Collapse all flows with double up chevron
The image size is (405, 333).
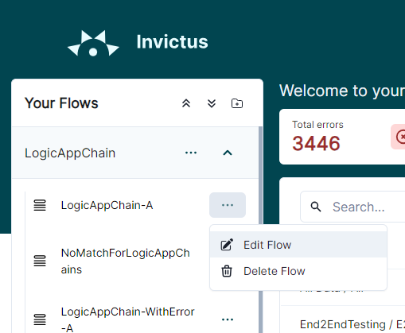(x=186, y=103)
